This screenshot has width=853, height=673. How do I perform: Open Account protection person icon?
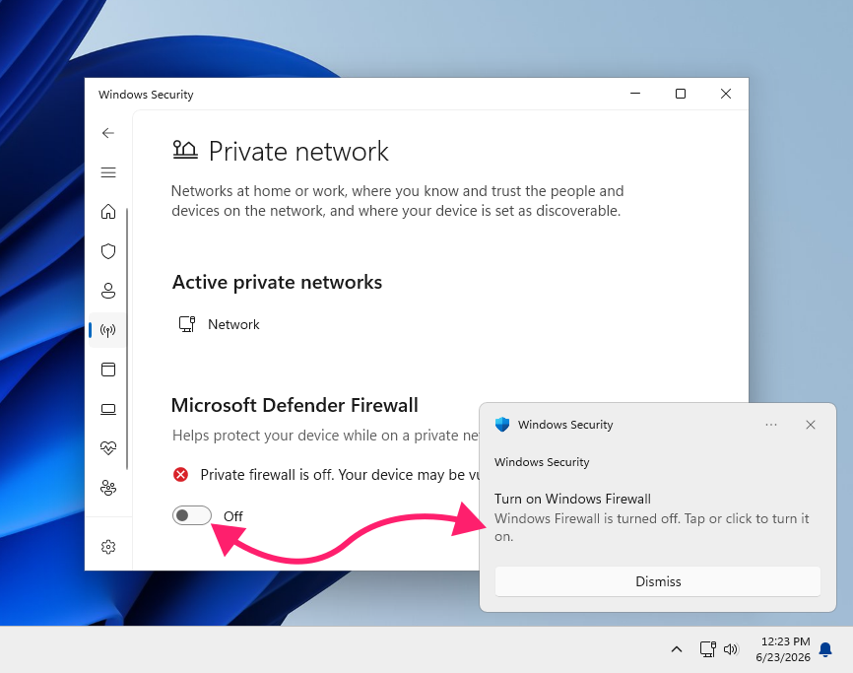coord(108,291)
